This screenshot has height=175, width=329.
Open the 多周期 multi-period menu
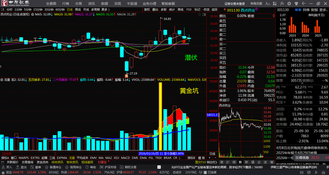(x=95, y=9)
